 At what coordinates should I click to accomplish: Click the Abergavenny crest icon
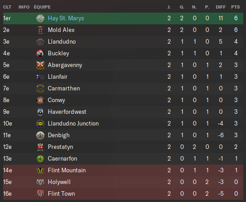tap(40, 65)
